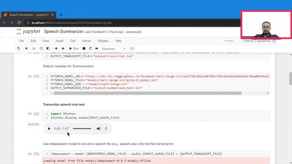The height and width of the screenshot is (164, 292).
Task: Move selected cell down arrow
Action: pos(63,49)
